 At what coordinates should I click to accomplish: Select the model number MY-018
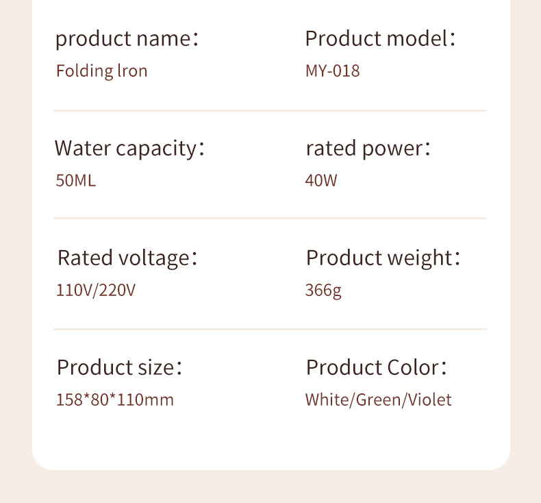pos(332,71)
